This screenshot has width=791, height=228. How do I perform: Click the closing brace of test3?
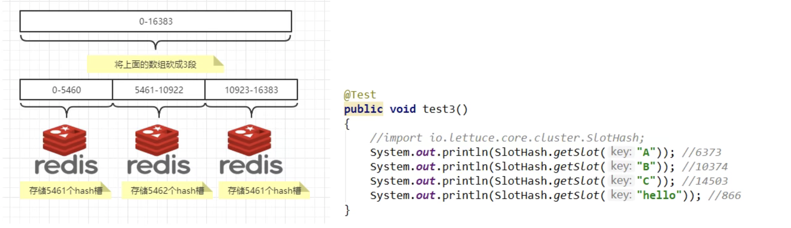(347, 210)
